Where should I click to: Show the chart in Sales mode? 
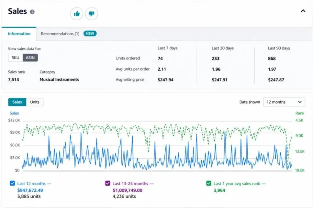17,102
